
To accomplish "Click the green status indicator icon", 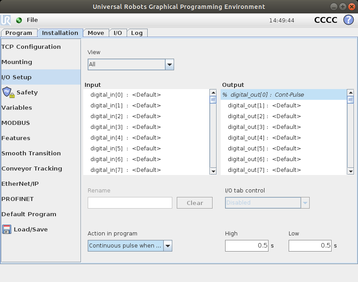I will click(x=19, y=20).
